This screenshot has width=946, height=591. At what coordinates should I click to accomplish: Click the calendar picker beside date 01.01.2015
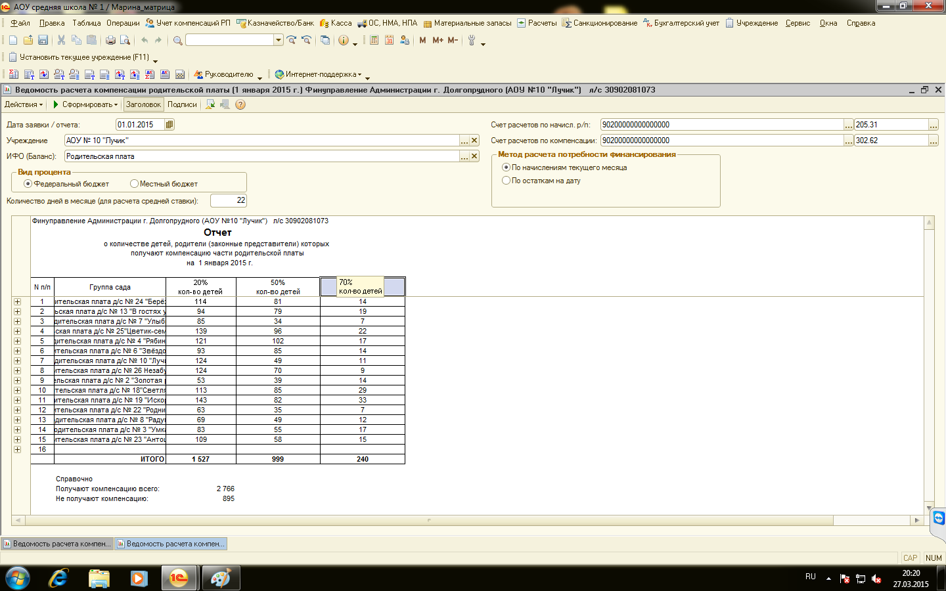pyautogui.click(x=169, y=125)
